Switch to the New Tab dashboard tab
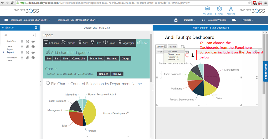 pos(172,47)
